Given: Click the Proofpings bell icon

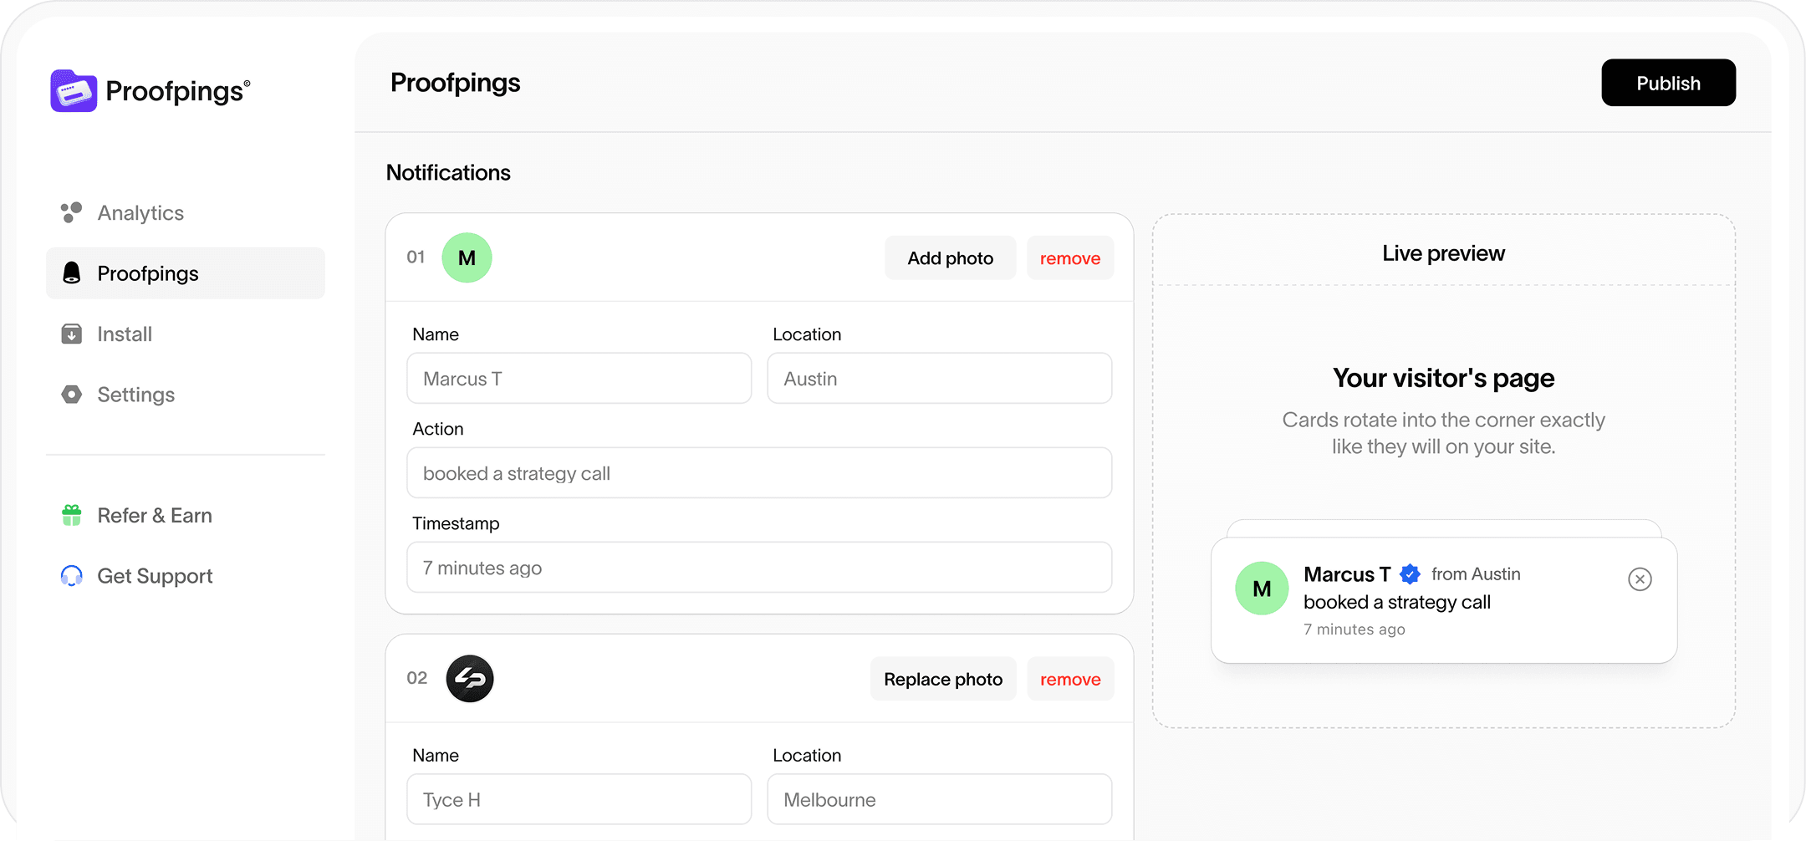Looking at the screenshot, I should coord(72,273).
